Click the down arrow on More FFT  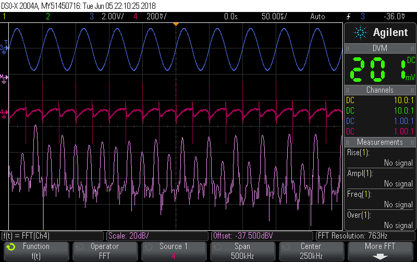click(380, 257)
